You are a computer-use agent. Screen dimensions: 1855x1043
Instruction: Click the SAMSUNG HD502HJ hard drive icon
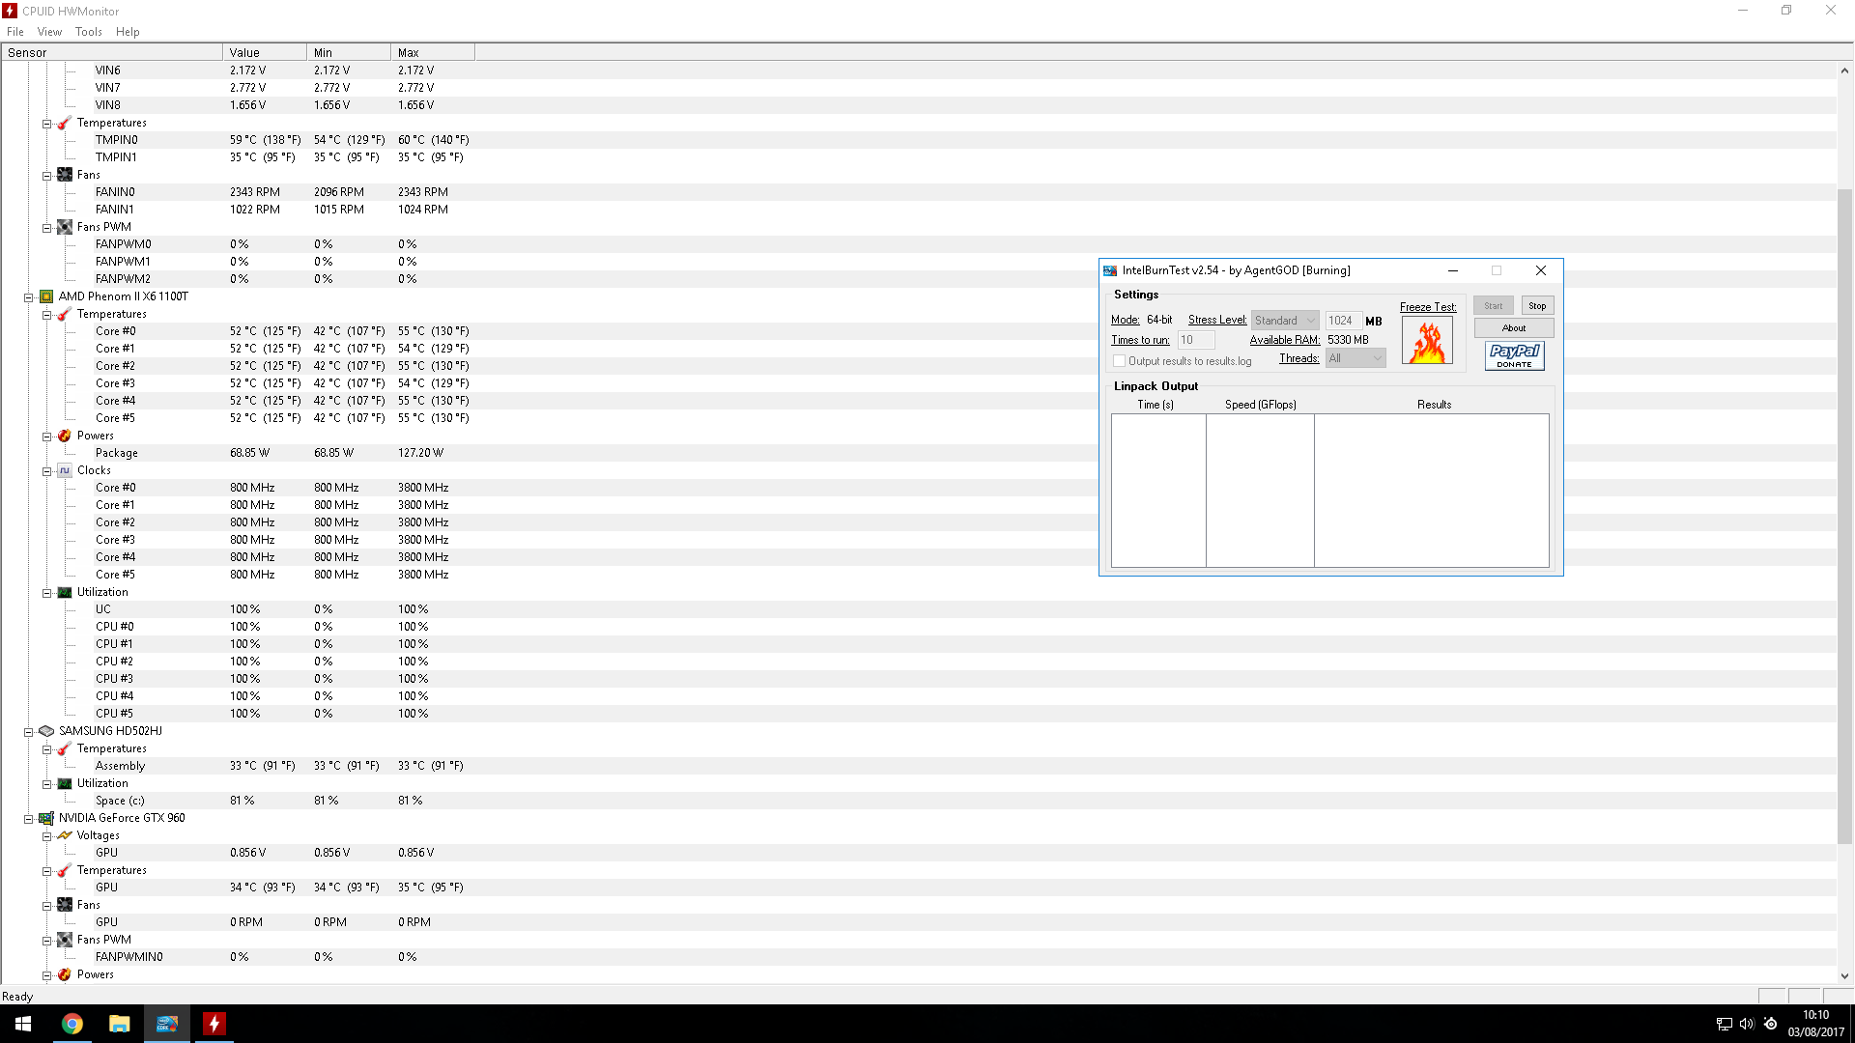tap(46, 731)
